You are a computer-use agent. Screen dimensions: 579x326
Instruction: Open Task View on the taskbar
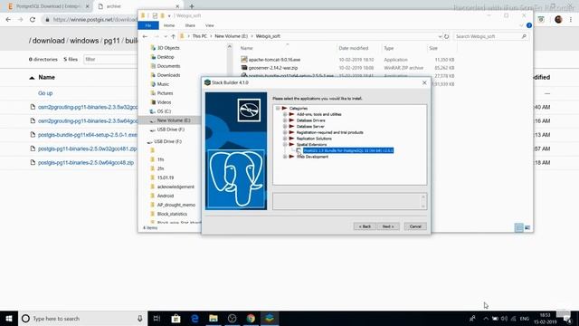click(157, 318)
